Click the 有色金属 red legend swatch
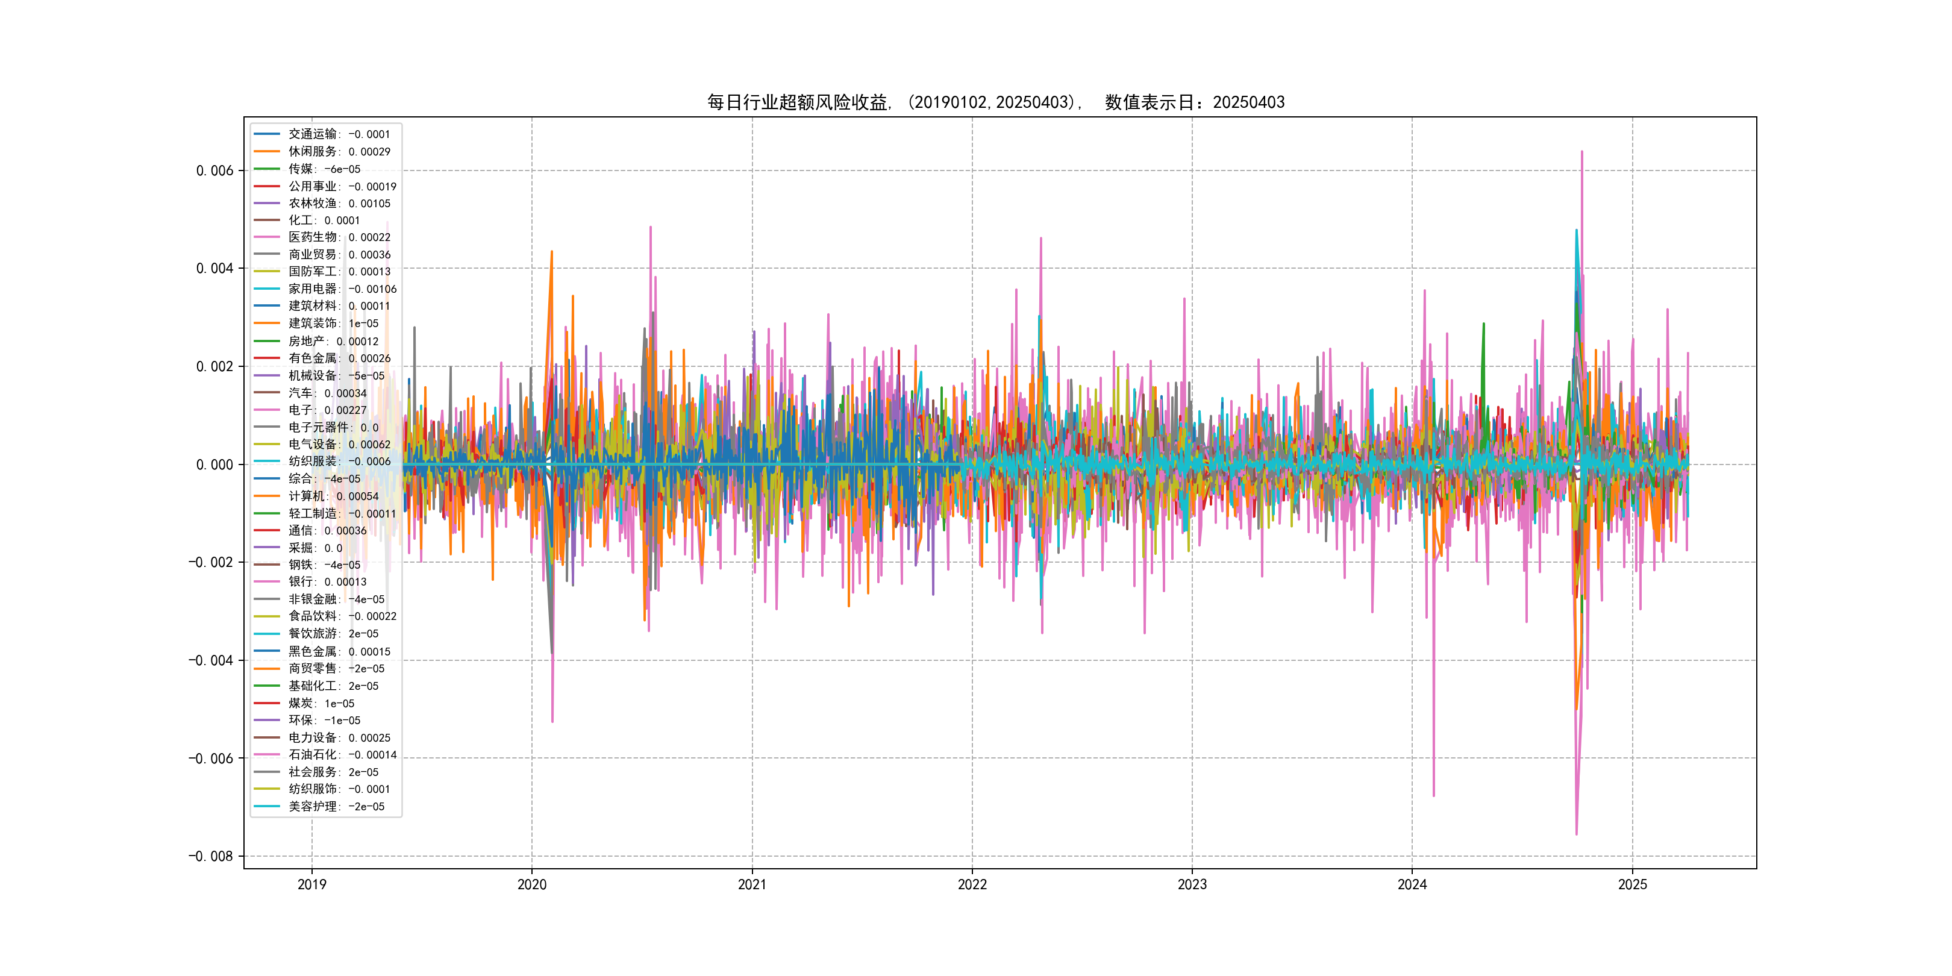 (x=267, y=358)
